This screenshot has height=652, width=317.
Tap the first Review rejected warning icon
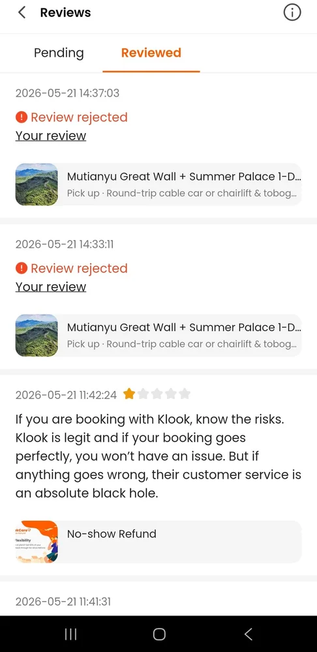22,117
